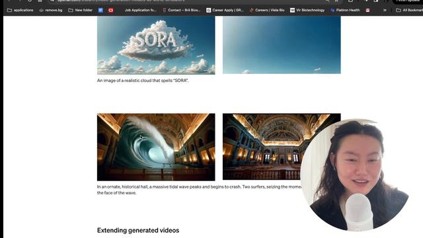The width and height of the screenshot is (423, 238).
Task: Open the Vir Biotechnology bookmark
Action: [x=307, y=11]
